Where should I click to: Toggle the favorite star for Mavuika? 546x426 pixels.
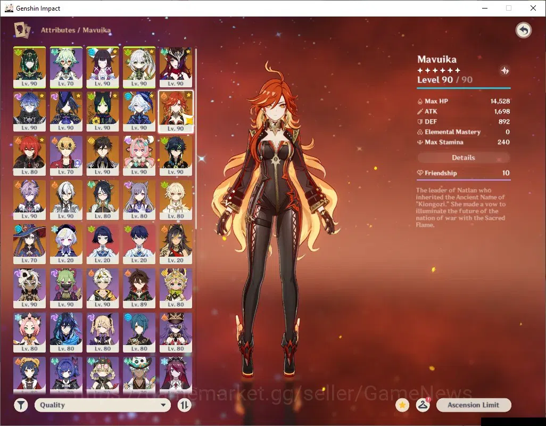click(x=402, y=405)
